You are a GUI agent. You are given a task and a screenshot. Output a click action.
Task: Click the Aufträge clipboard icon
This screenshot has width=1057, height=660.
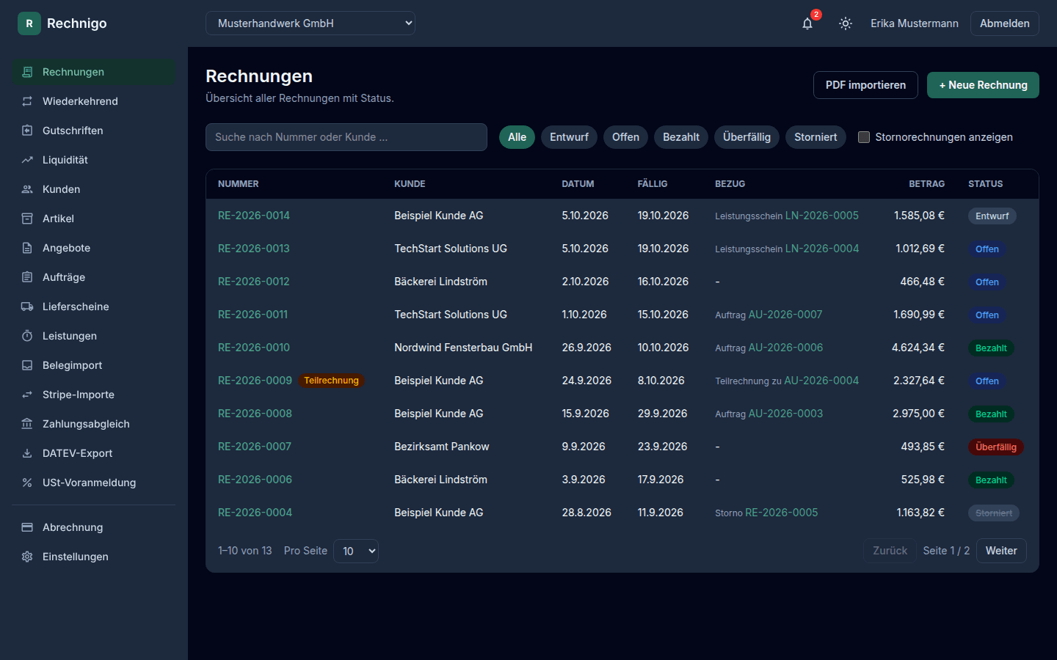coord(27,277)
